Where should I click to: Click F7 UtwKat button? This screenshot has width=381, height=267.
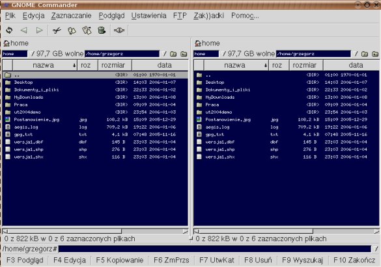(217, 261)
